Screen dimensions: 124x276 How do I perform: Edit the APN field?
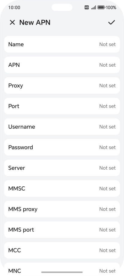(x=62, y=65)
